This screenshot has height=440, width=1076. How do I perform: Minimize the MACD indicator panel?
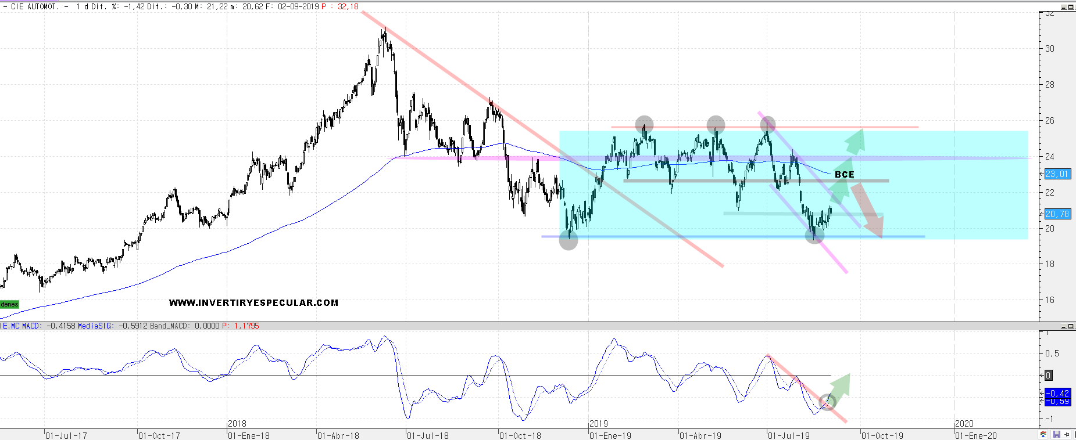coord(1064,327)
